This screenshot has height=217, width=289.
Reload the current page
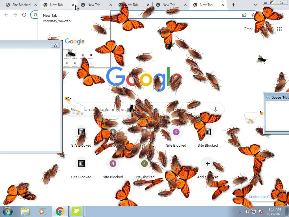pyautogui.click(x=24, y=15)
